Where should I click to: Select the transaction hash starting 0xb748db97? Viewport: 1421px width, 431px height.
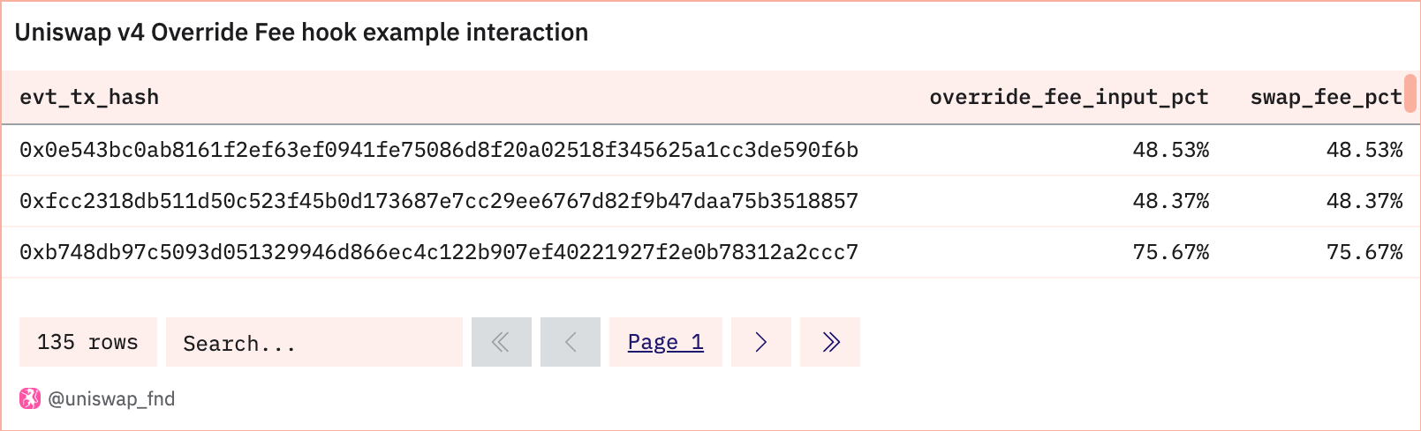click(x=439, y=252)
